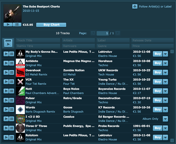Queue the Antidote track
The image size is (176, 144).
point(12,63)
